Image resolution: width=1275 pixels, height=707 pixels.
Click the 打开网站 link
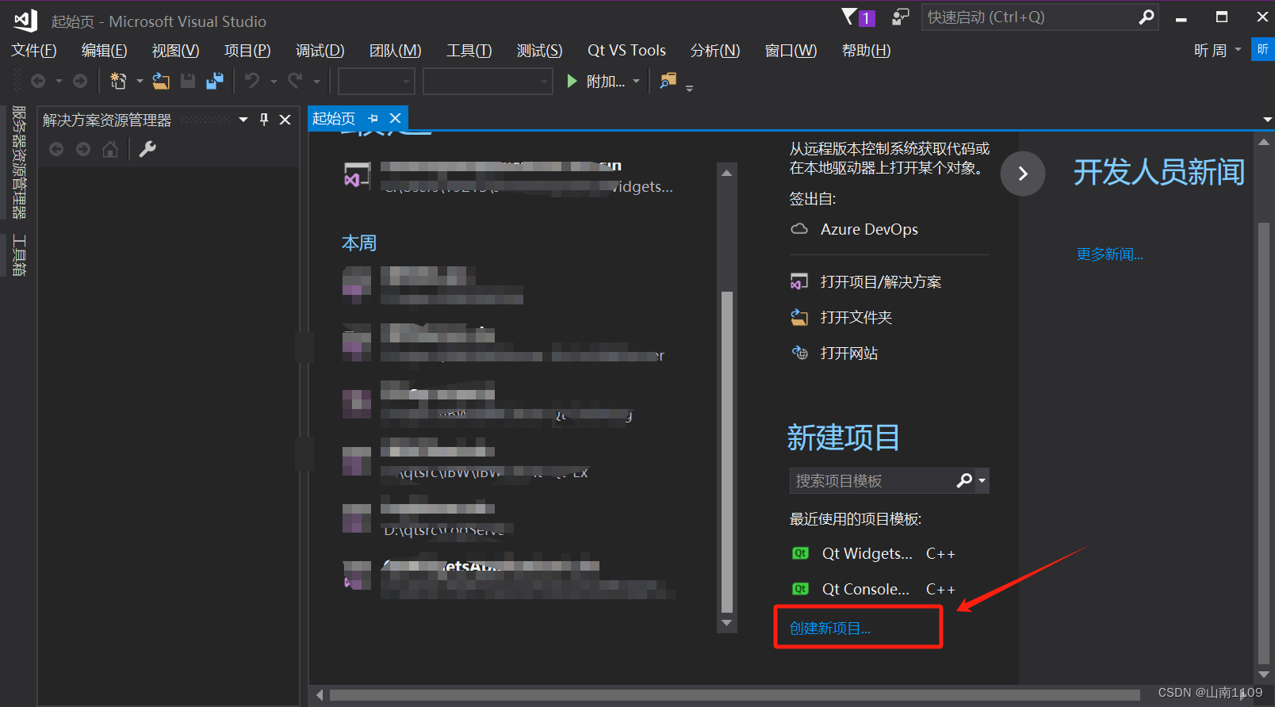click(849, 353)
